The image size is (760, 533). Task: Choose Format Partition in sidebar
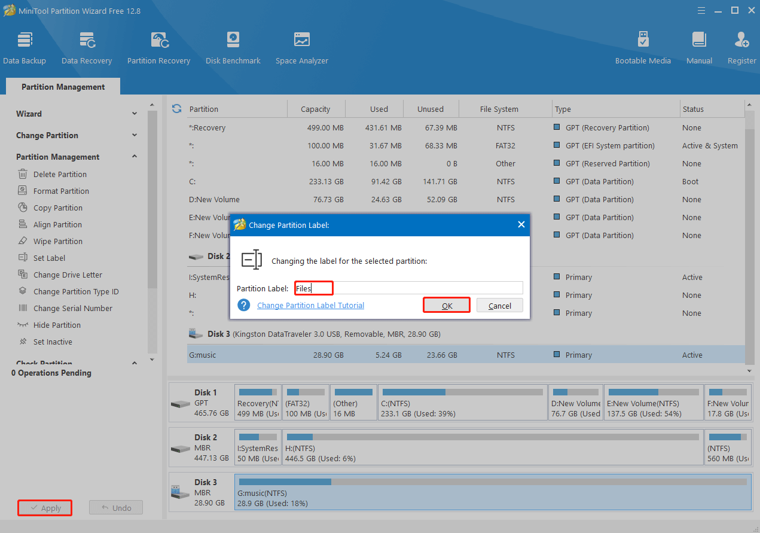(x=61, y=191)
